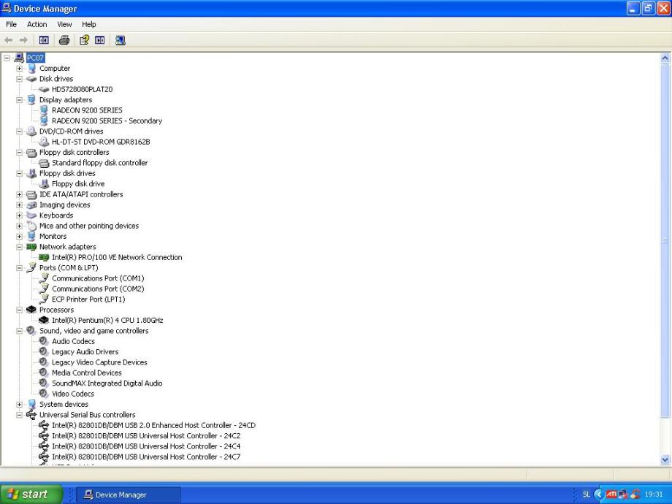Select Communications Port (COM2) icon

(44, 289)
